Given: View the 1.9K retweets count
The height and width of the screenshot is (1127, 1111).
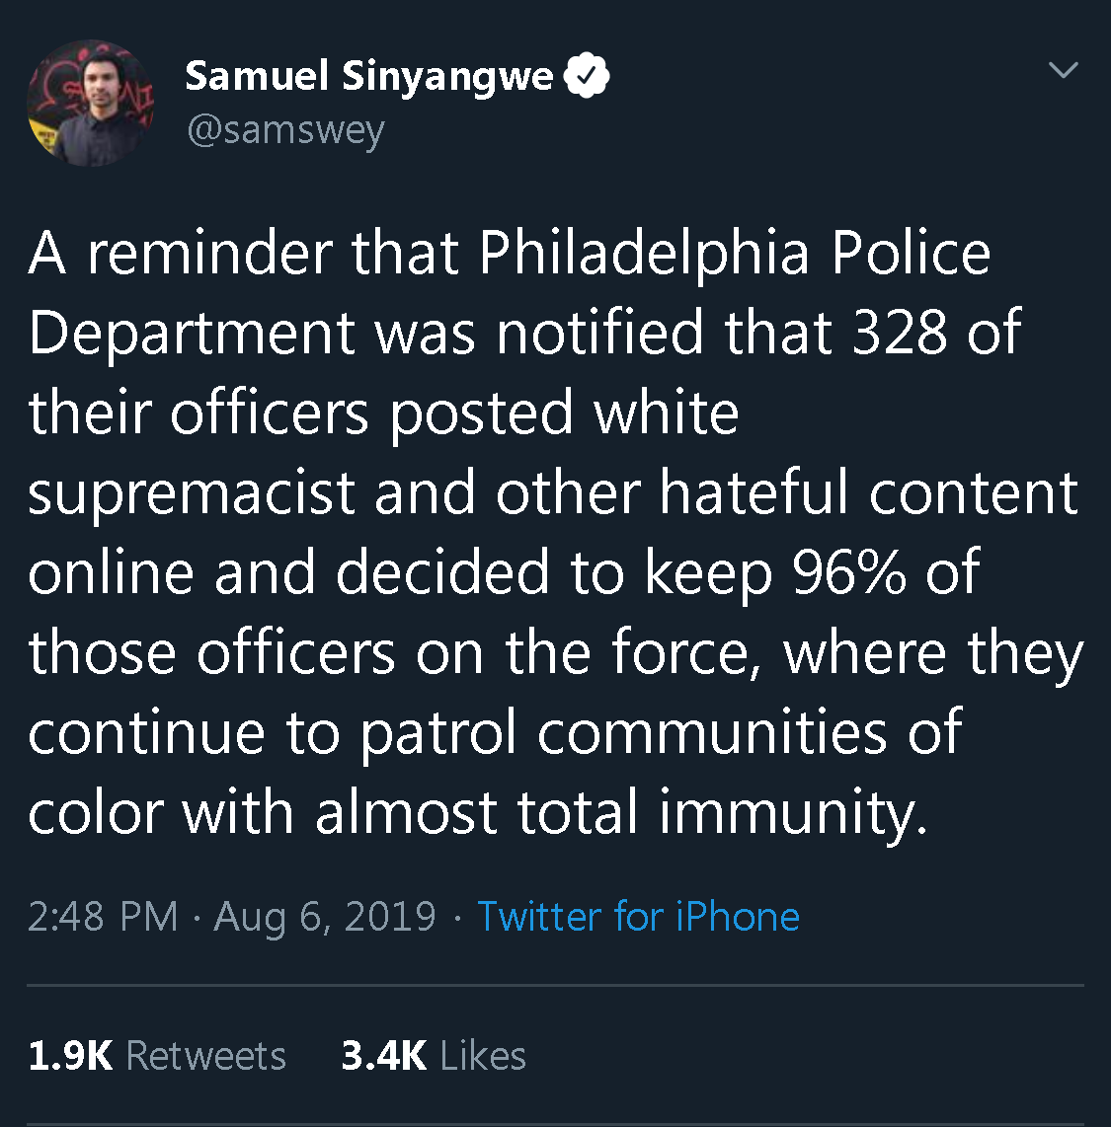Looking at the screenshot, I should tap(69, 1056).
